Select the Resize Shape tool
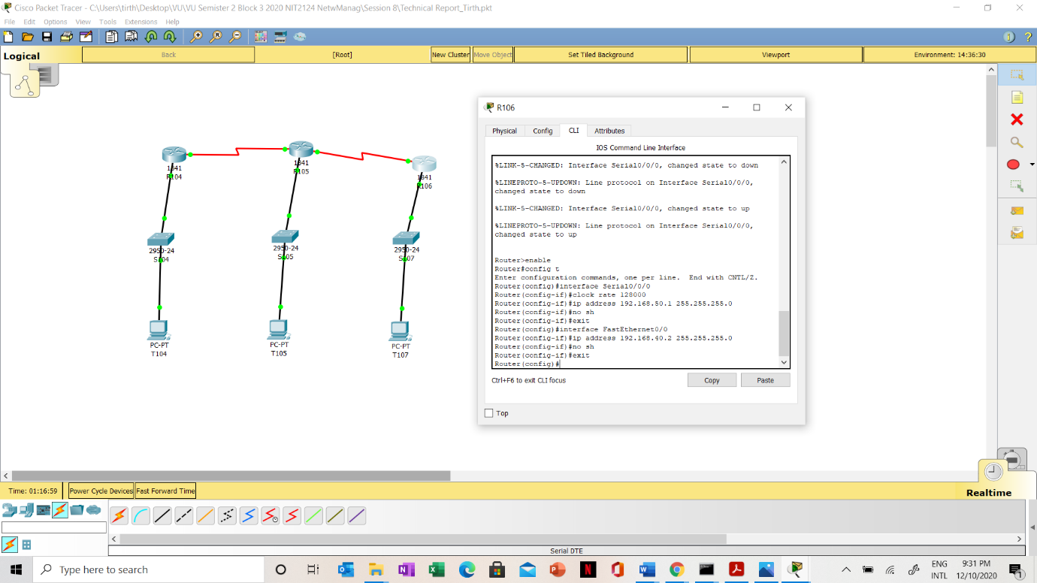 pyautogui.click(x=1017, y=186)
